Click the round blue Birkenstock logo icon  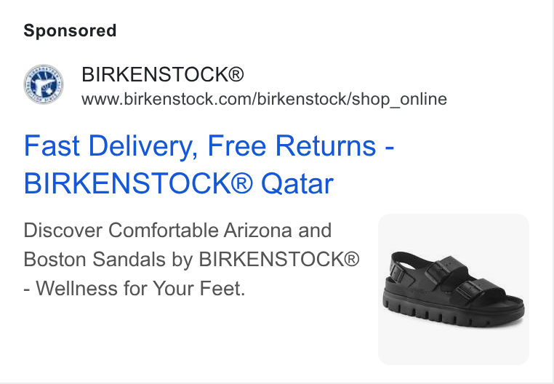click(x=44, y=84)
